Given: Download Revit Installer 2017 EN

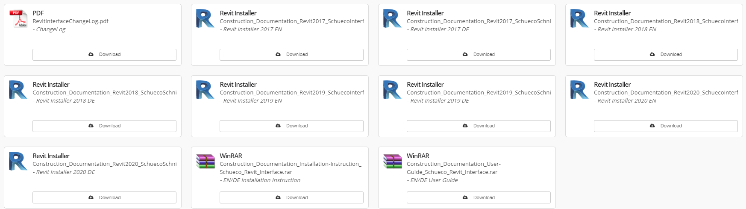Looking at the screenshot, I should [291, 55].
